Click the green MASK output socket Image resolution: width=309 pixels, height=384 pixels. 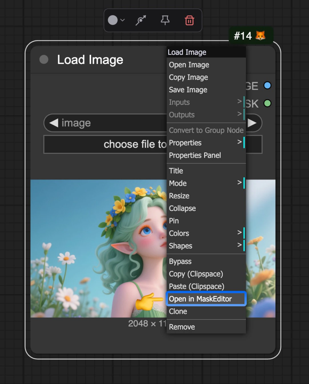pos(267,103)
